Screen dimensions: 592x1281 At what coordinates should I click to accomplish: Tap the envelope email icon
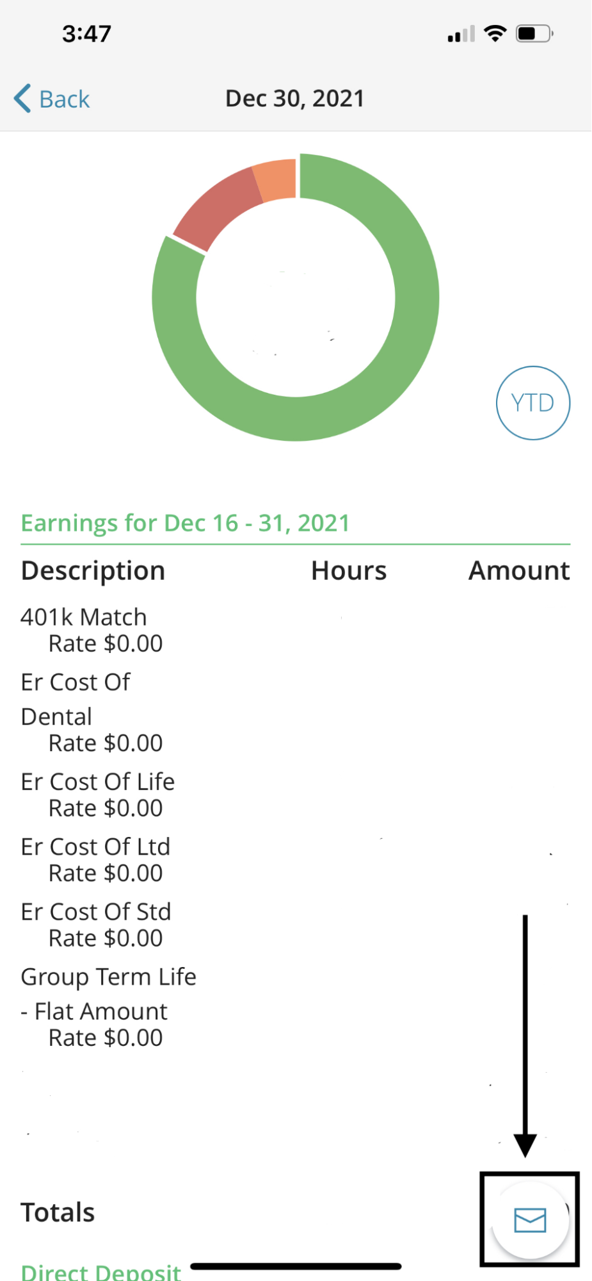tap(530, 1220)
